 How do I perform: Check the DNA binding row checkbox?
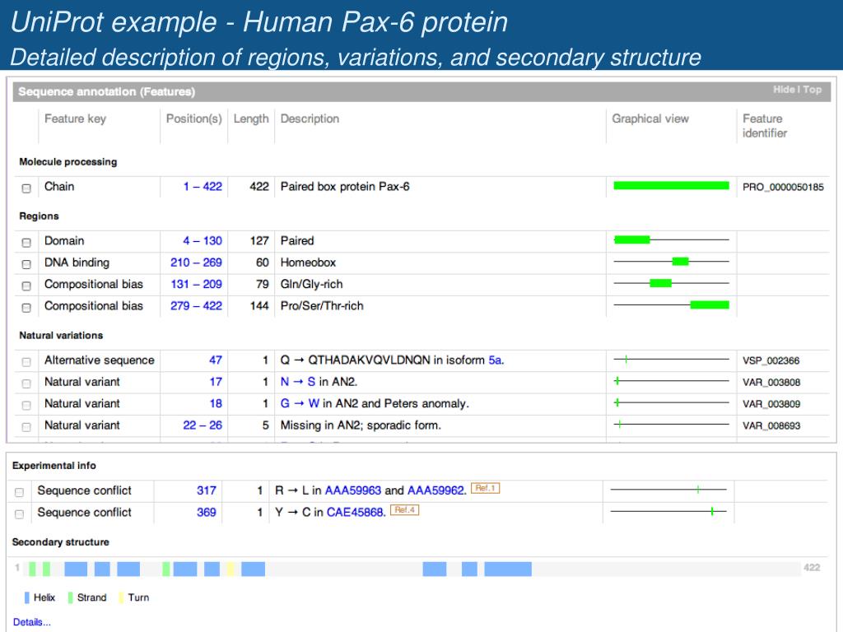tap(26, 264)
